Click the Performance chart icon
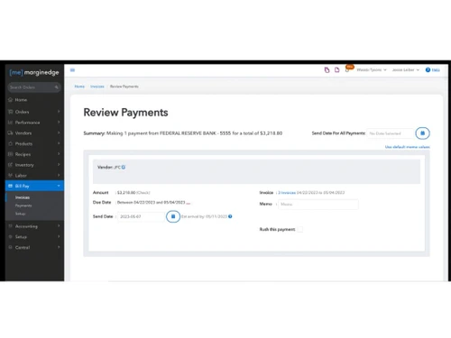451x338 pixels. pyautogui.click(x=10, y=123)
